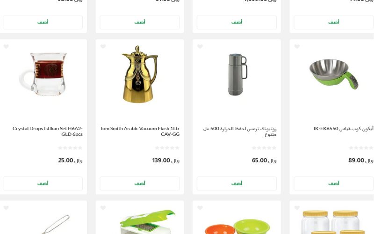Open Crystal Drops Istikan Set H6A2-GLD title link
The width and height of the screenshot is (374, 234).
click(48, 131)
